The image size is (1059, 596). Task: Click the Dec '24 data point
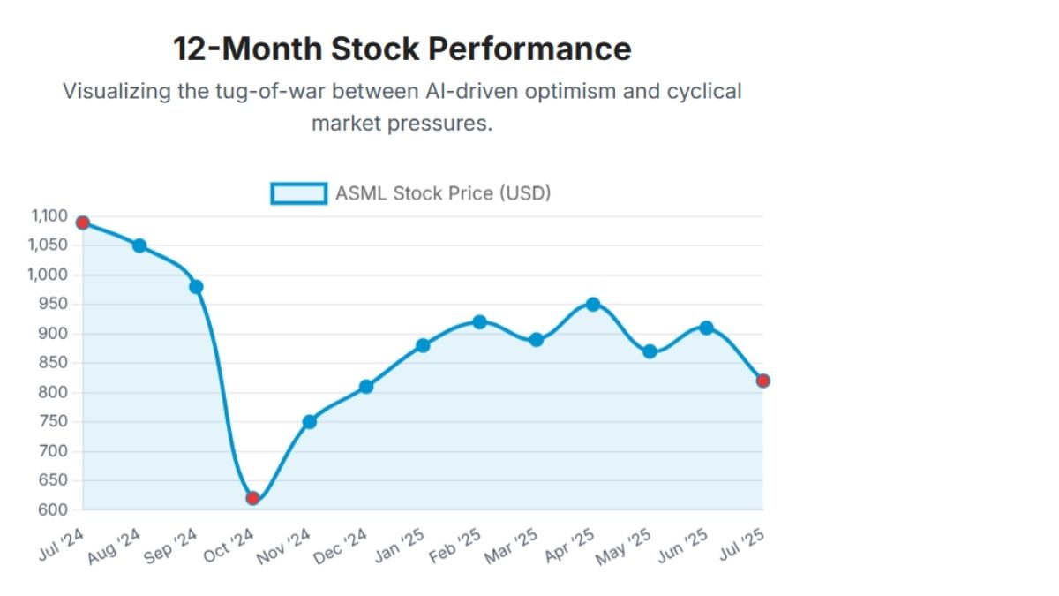366,387
